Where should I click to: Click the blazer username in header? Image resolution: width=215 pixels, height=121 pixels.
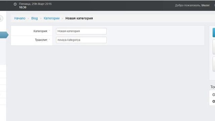point(205,5)
